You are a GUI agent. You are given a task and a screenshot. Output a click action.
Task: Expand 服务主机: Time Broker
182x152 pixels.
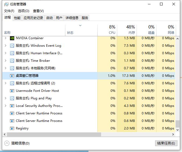pos(5,60)
